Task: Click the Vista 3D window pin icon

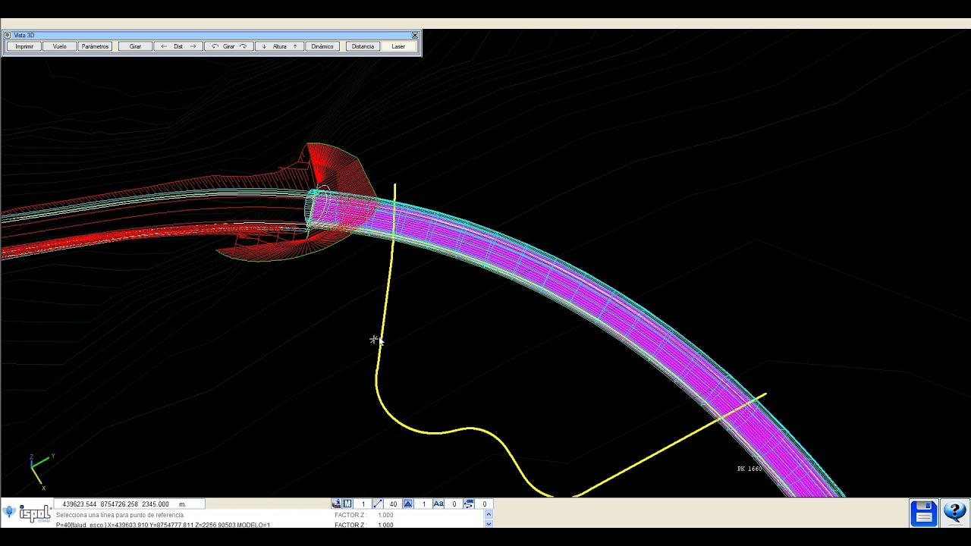Action: [8, 35]
